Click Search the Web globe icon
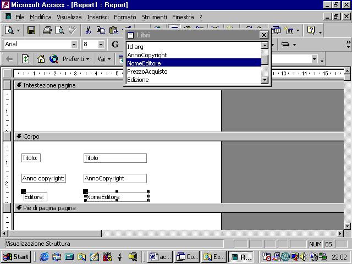 54,59
